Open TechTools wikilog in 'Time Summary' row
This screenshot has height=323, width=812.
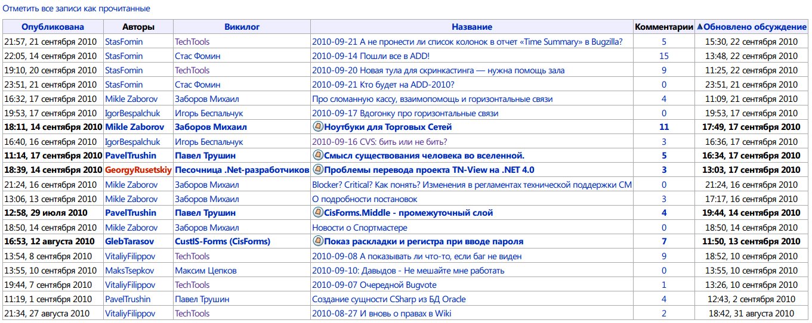click(192, 42)
